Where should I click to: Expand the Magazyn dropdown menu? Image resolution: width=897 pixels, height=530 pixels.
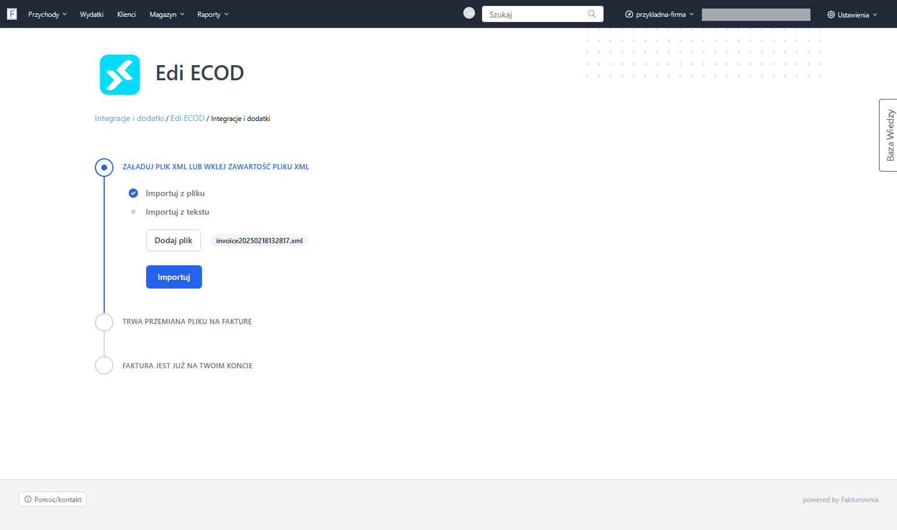167,15
